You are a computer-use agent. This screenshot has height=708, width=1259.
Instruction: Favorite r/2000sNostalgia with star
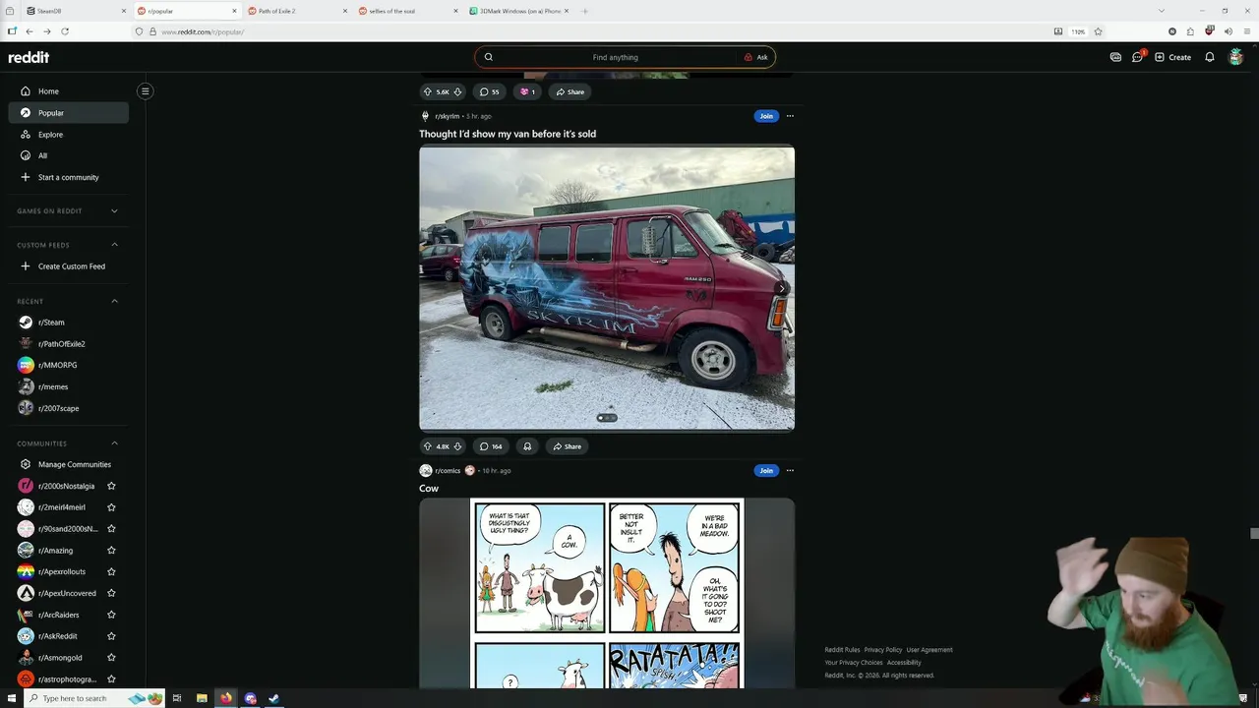coord(111,486)
